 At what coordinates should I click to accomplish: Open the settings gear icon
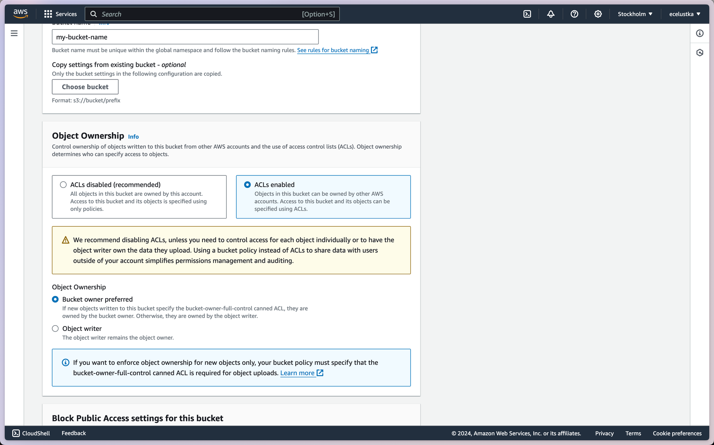(598, 14)
